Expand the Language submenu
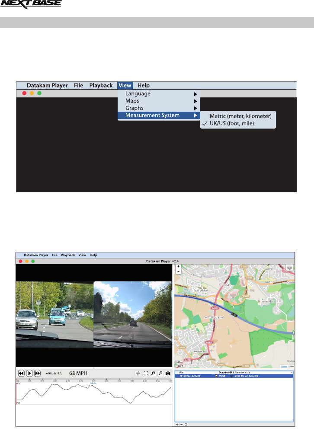 tap(159, 94)
